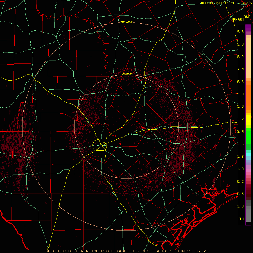Select the -1.3 value on the color scale
The image size is (253, 253).
pos(239,206)
